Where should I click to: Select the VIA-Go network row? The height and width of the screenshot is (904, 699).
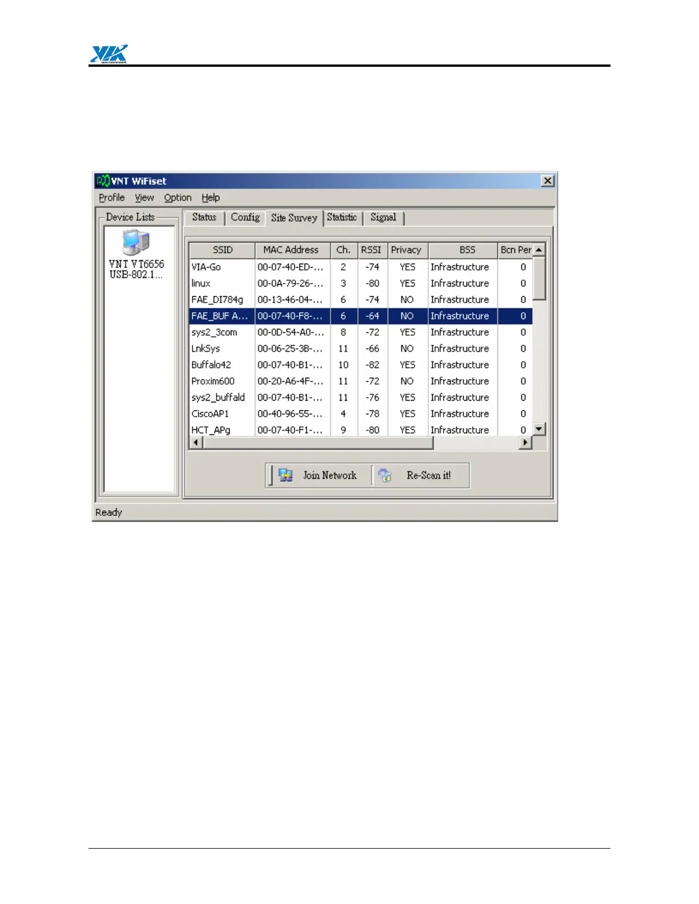click(x=361, y=267)
